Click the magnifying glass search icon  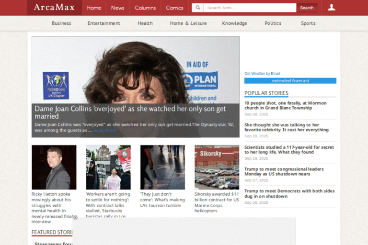click(x=197, y=8)
